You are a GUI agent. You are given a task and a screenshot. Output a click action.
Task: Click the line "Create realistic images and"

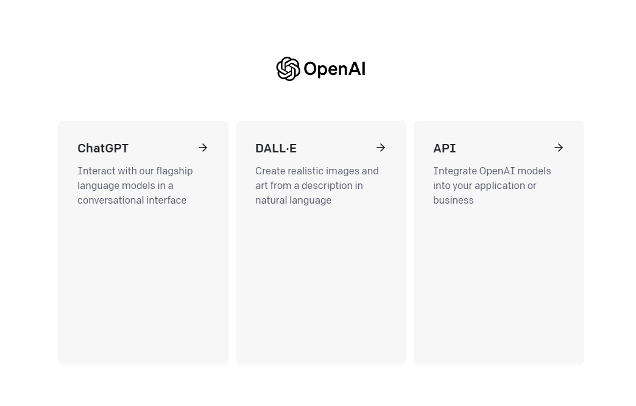point(317,171)
